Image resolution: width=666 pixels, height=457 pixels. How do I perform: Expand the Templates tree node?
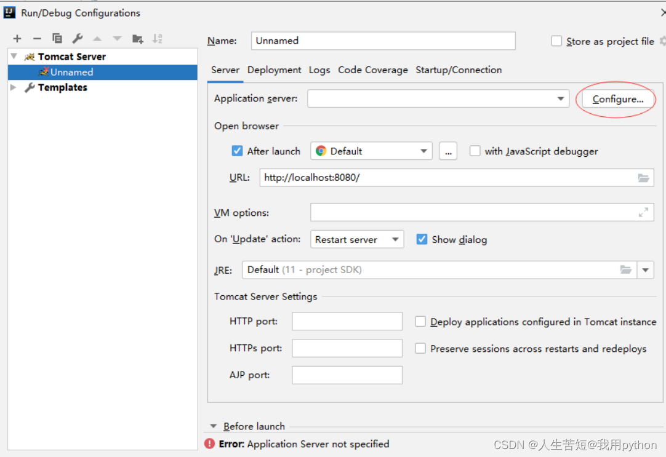coord(14,87)
